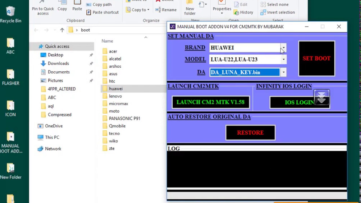Click Paste shortcut in ribbon
Image resolution: width=361 pixels, height=203 pixels.
(102, 12)
